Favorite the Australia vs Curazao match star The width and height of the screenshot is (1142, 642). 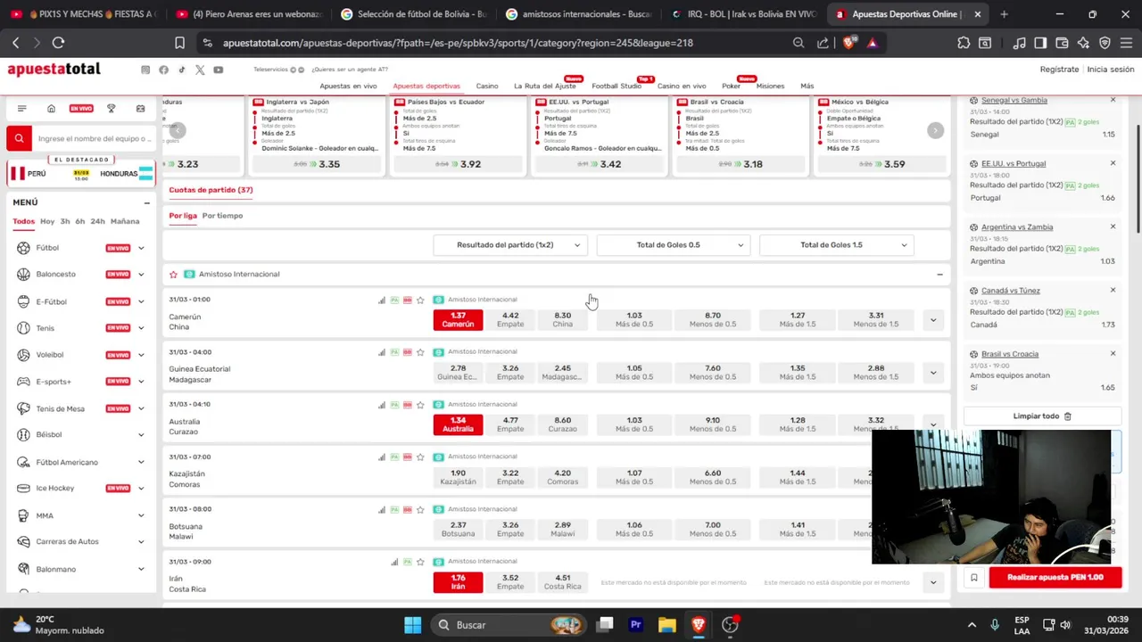(x=420, y=405)
